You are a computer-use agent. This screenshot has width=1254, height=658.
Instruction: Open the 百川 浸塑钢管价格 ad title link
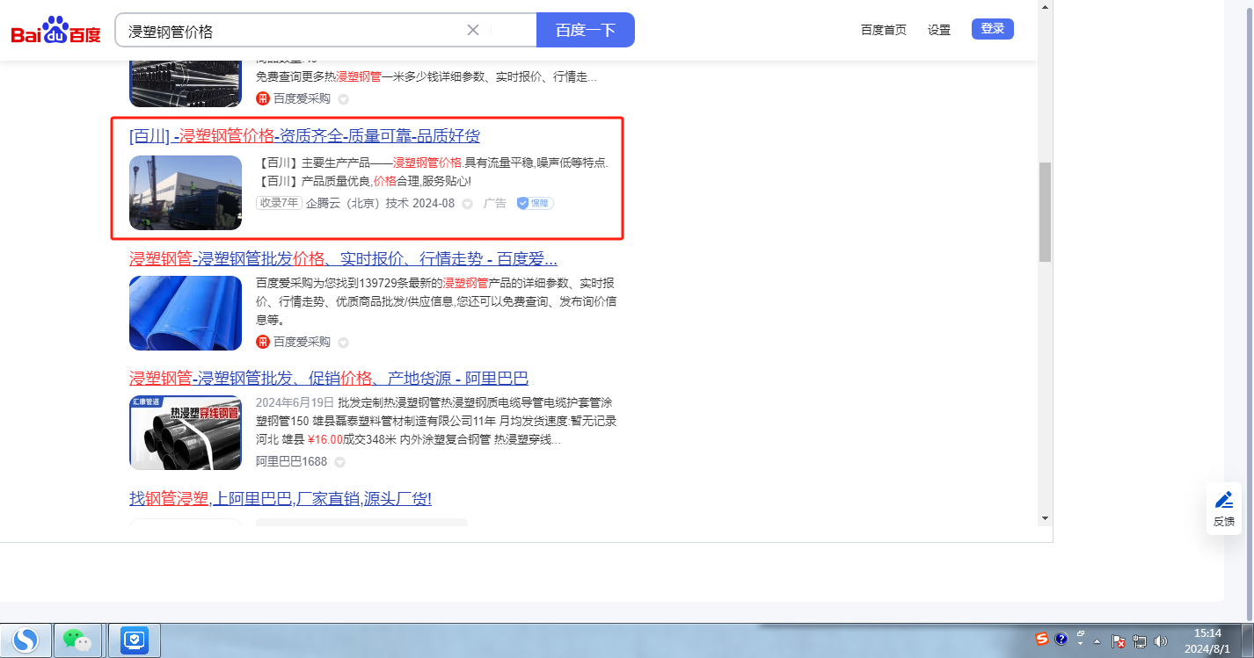(304, 136)
